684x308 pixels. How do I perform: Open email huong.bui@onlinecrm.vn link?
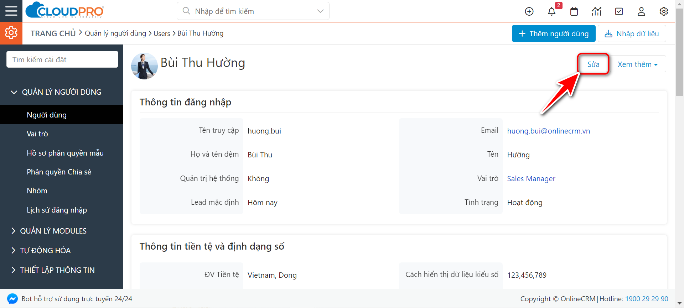[x=548, y=131]
